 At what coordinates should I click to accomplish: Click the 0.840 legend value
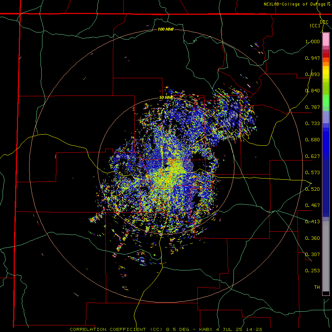tap(312, 91)
